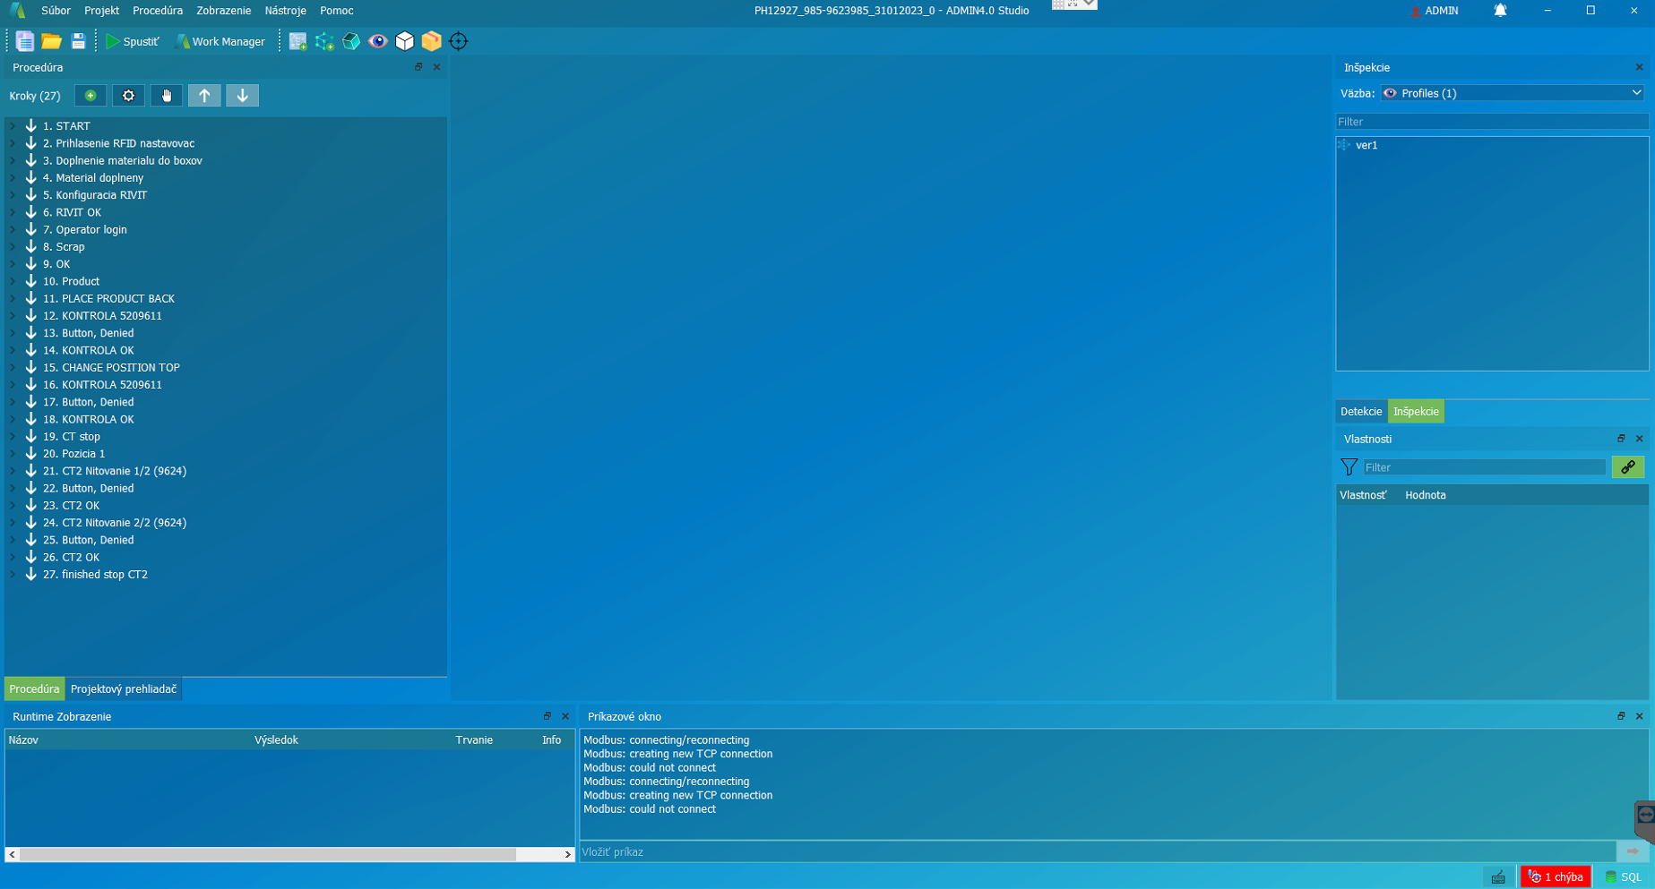Expand step 1. START

tap(13, 126)
